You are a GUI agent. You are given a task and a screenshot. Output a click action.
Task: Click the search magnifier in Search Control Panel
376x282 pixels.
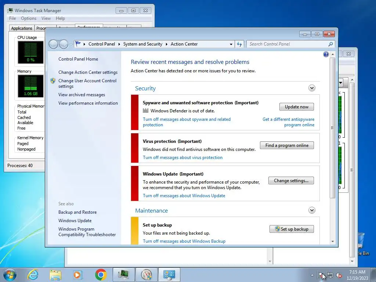pyautogui.click(x=330, y=44)
